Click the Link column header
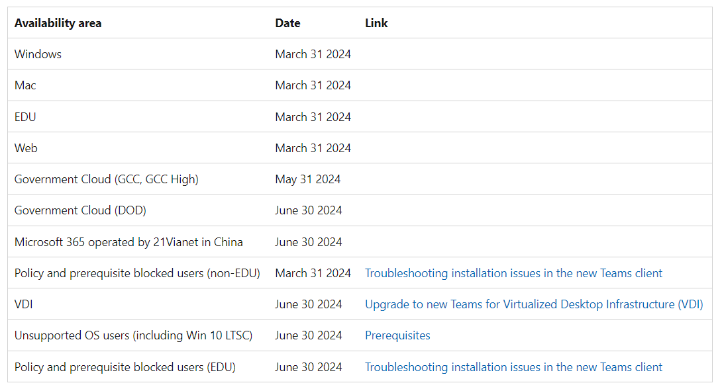 (376, 23)
